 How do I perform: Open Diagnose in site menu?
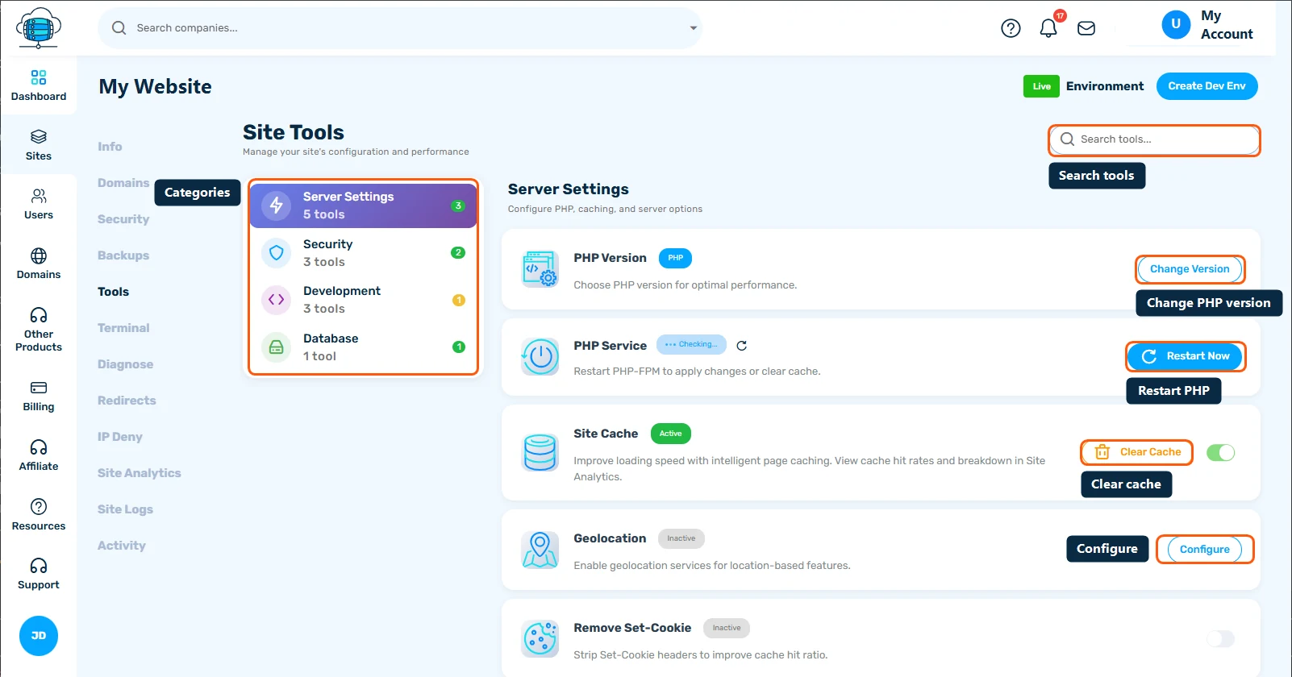[125, 364]
